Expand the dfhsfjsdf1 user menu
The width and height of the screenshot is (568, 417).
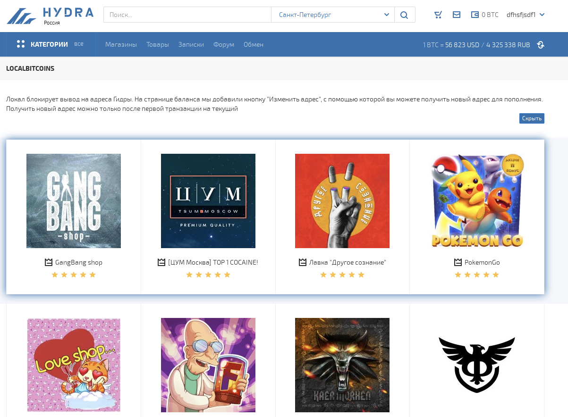point(526,15)
